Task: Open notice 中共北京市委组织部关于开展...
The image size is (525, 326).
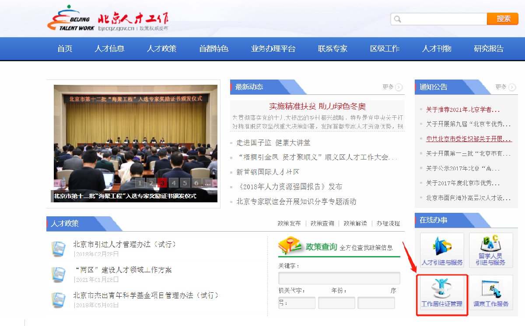Action: click(469, 139)
